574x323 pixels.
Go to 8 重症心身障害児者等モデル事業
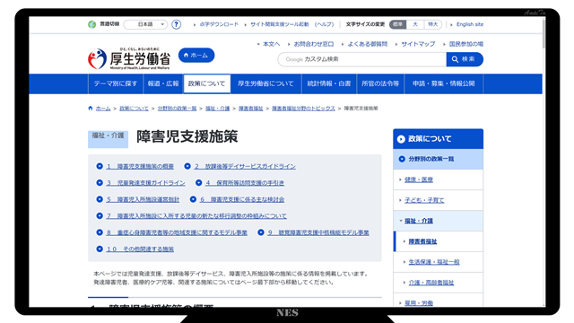point(177,232)
